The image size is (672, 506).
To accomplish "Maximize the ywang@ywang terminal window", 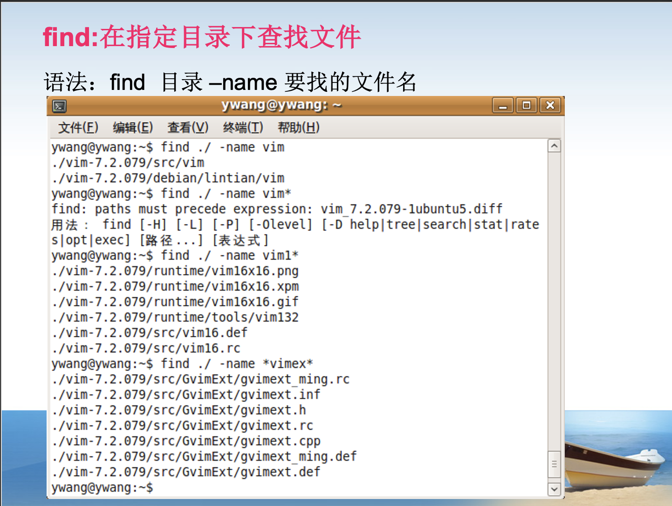I will 527,106.
